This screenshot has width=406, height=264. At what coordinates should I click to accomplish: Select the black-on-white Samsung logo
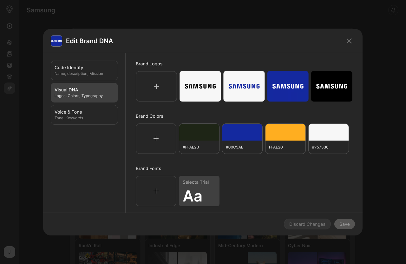pos(200,86)
